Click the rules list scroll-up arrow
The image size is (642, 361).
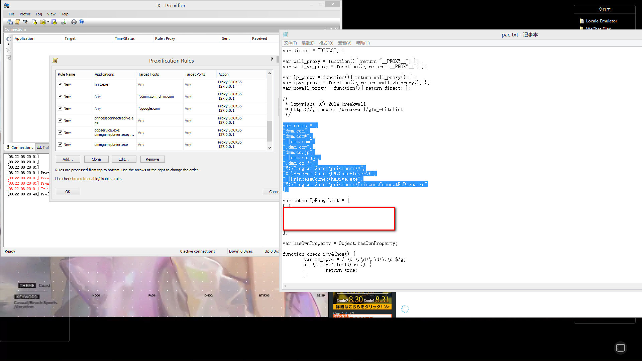coord(270,73)
